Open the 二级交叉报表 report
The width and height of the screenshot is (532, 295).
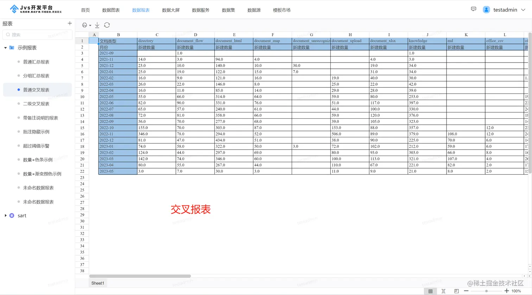point(36,104)
